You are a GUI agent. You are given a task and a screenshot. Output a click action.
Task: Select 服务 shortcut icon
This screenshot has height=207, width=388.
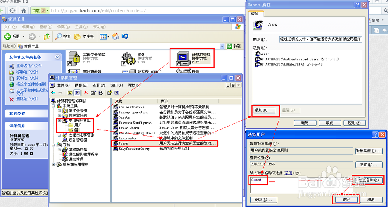tap(129, 59)
